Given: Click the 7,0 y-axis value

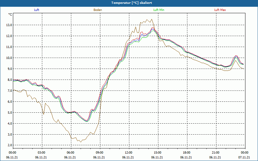Looking at the screenshot, I should (x=10, y=91).
